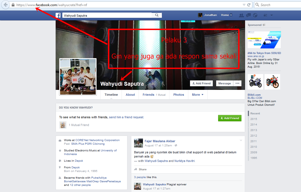Image resolution: width=301 pixels, height=192 pixels.
Task: Open tagged Wahyudi Saputra link in post
Action: (156, 161)
